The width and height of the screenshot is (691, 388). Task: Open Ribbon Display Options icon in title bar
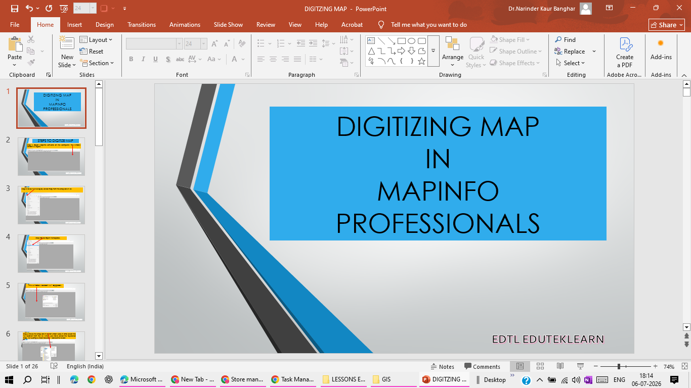point(610,8)
